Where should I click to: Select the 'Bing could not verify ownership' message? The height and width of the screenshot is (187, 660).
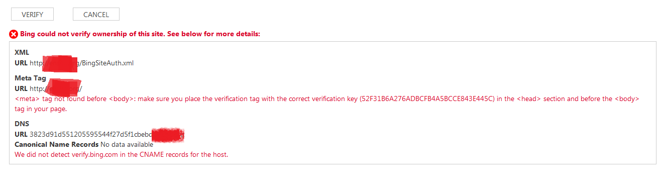[140, 34]
